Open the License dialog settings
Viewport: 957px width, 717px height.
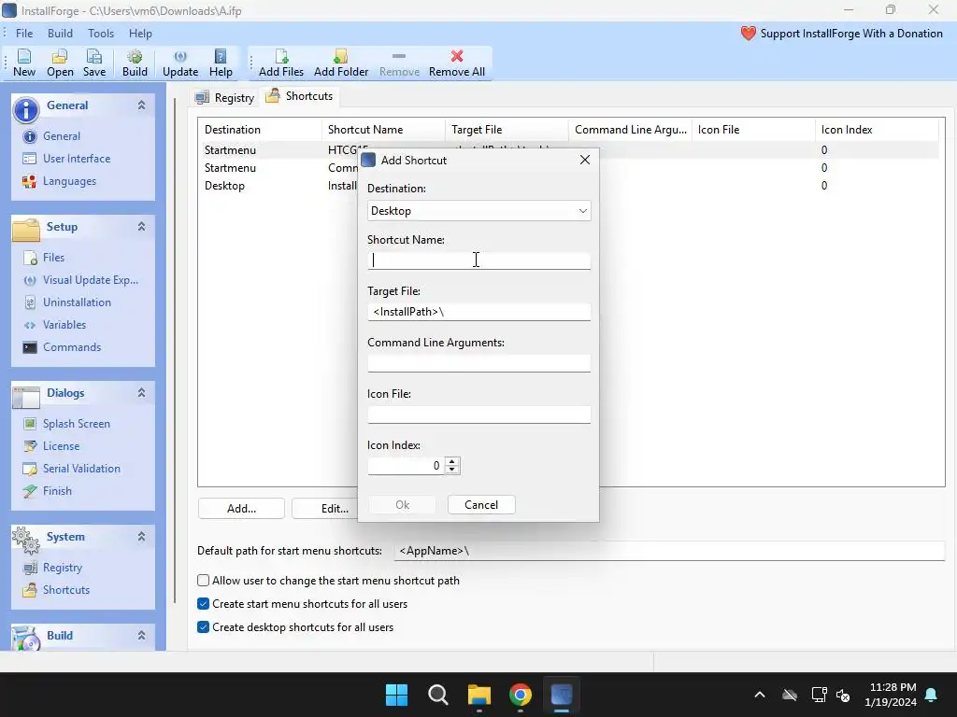tap(61, 446)
